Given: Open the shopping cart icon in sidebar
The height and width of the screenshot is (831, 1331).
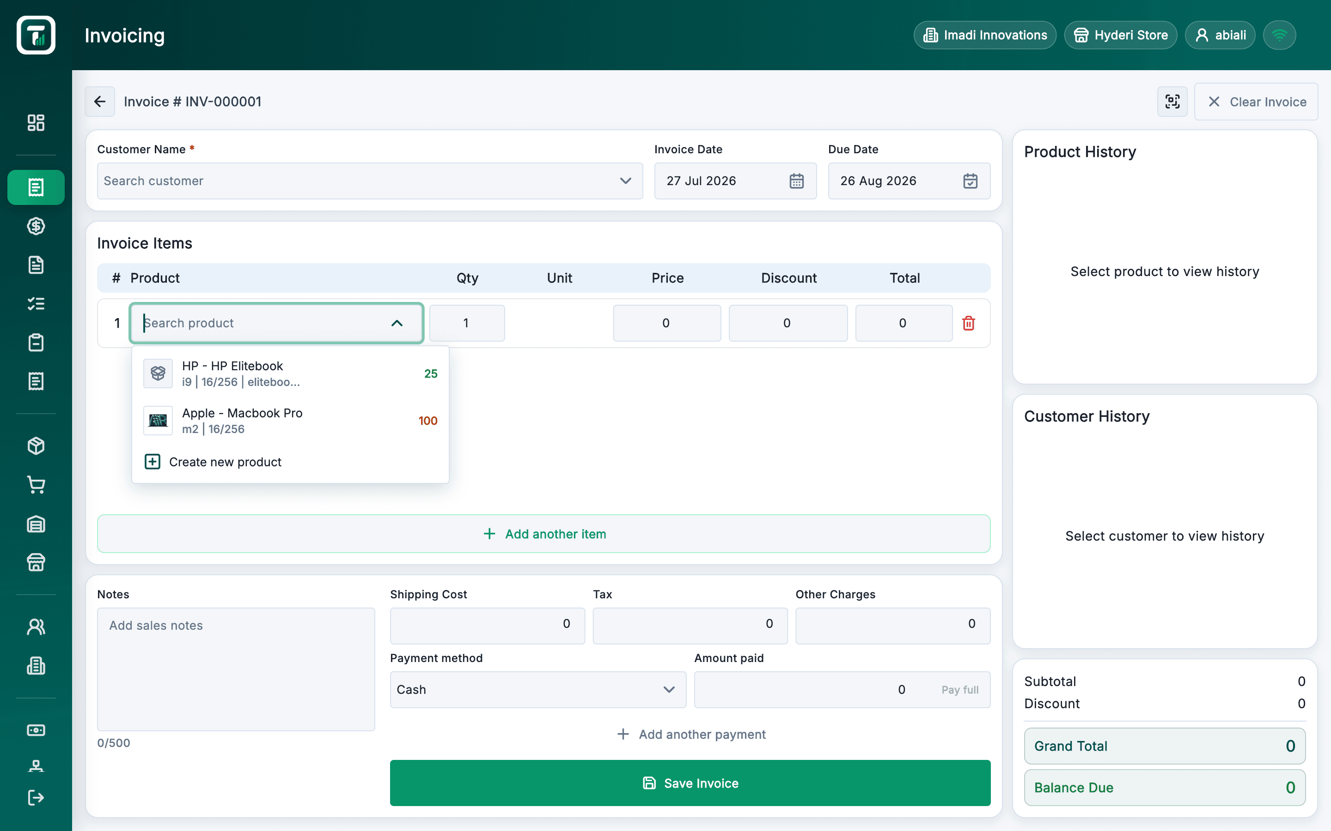Looking at the screenshot, I should click(36, 485).
